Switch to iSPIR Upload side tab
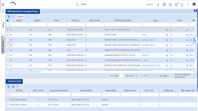This screenshot has width=198, height=111. tap(3, 45)
